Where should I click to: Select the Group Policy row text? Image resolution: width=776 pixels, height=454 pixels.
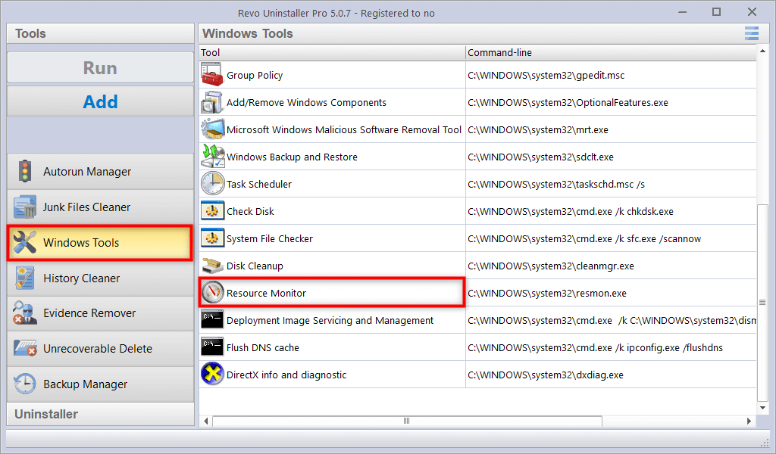[255, 75]
